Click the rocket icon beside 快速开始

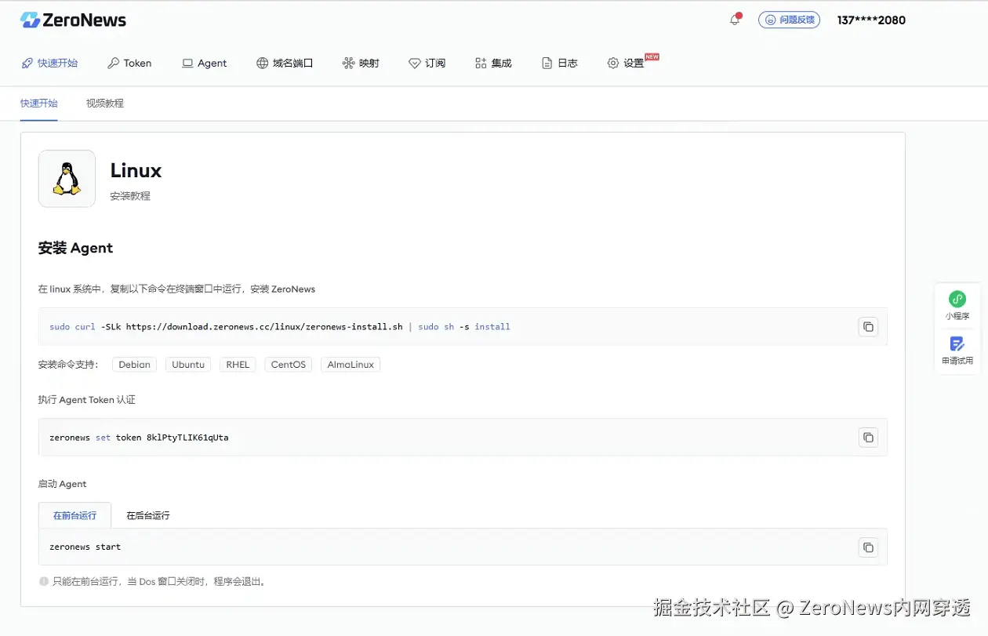(x=27, y=63)
